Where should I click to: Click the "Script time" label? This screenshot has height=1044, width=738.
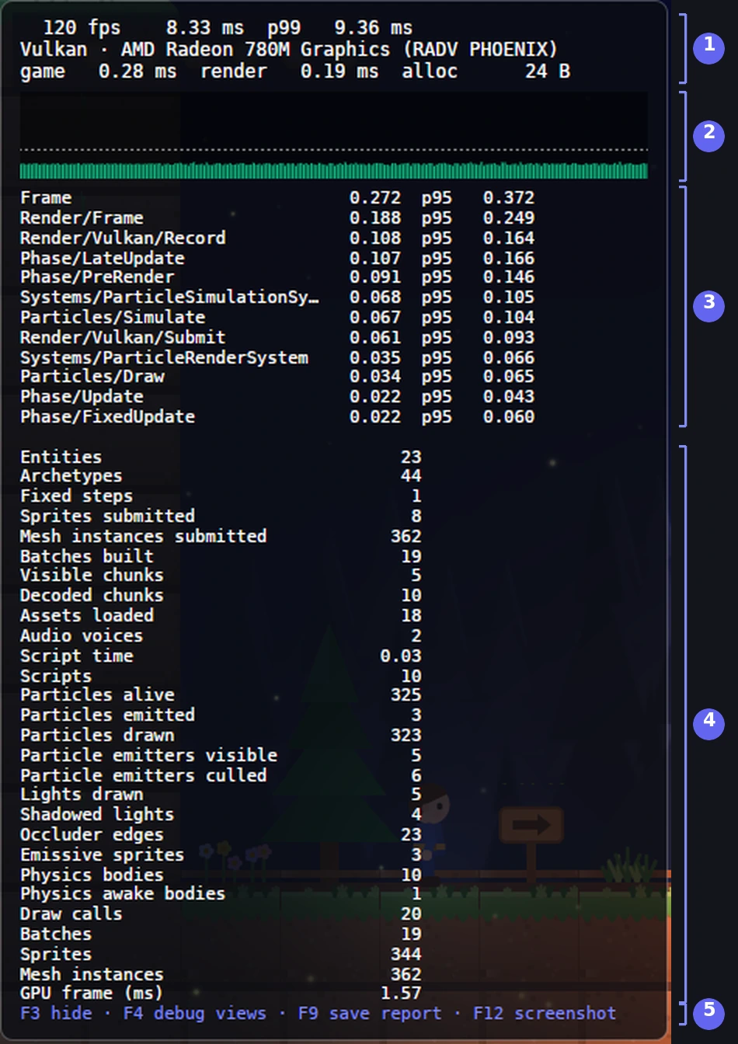point(77,656)
